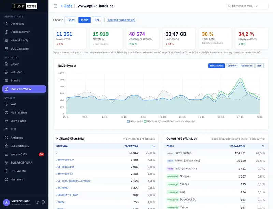Click the SMTP/POP/IMAP lock icon
The height and width of the screenshot is (209, 273).
pyautogui.click(x=6, y=162)
